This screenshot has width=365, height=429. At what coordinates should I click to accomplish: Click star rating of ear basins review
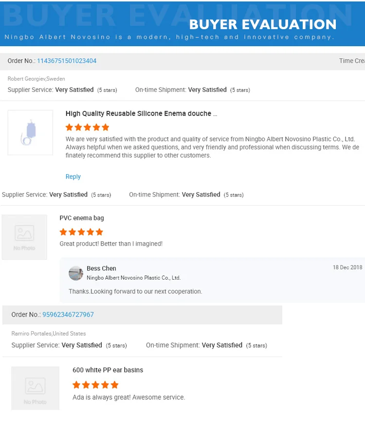click(x=95, y=385)
